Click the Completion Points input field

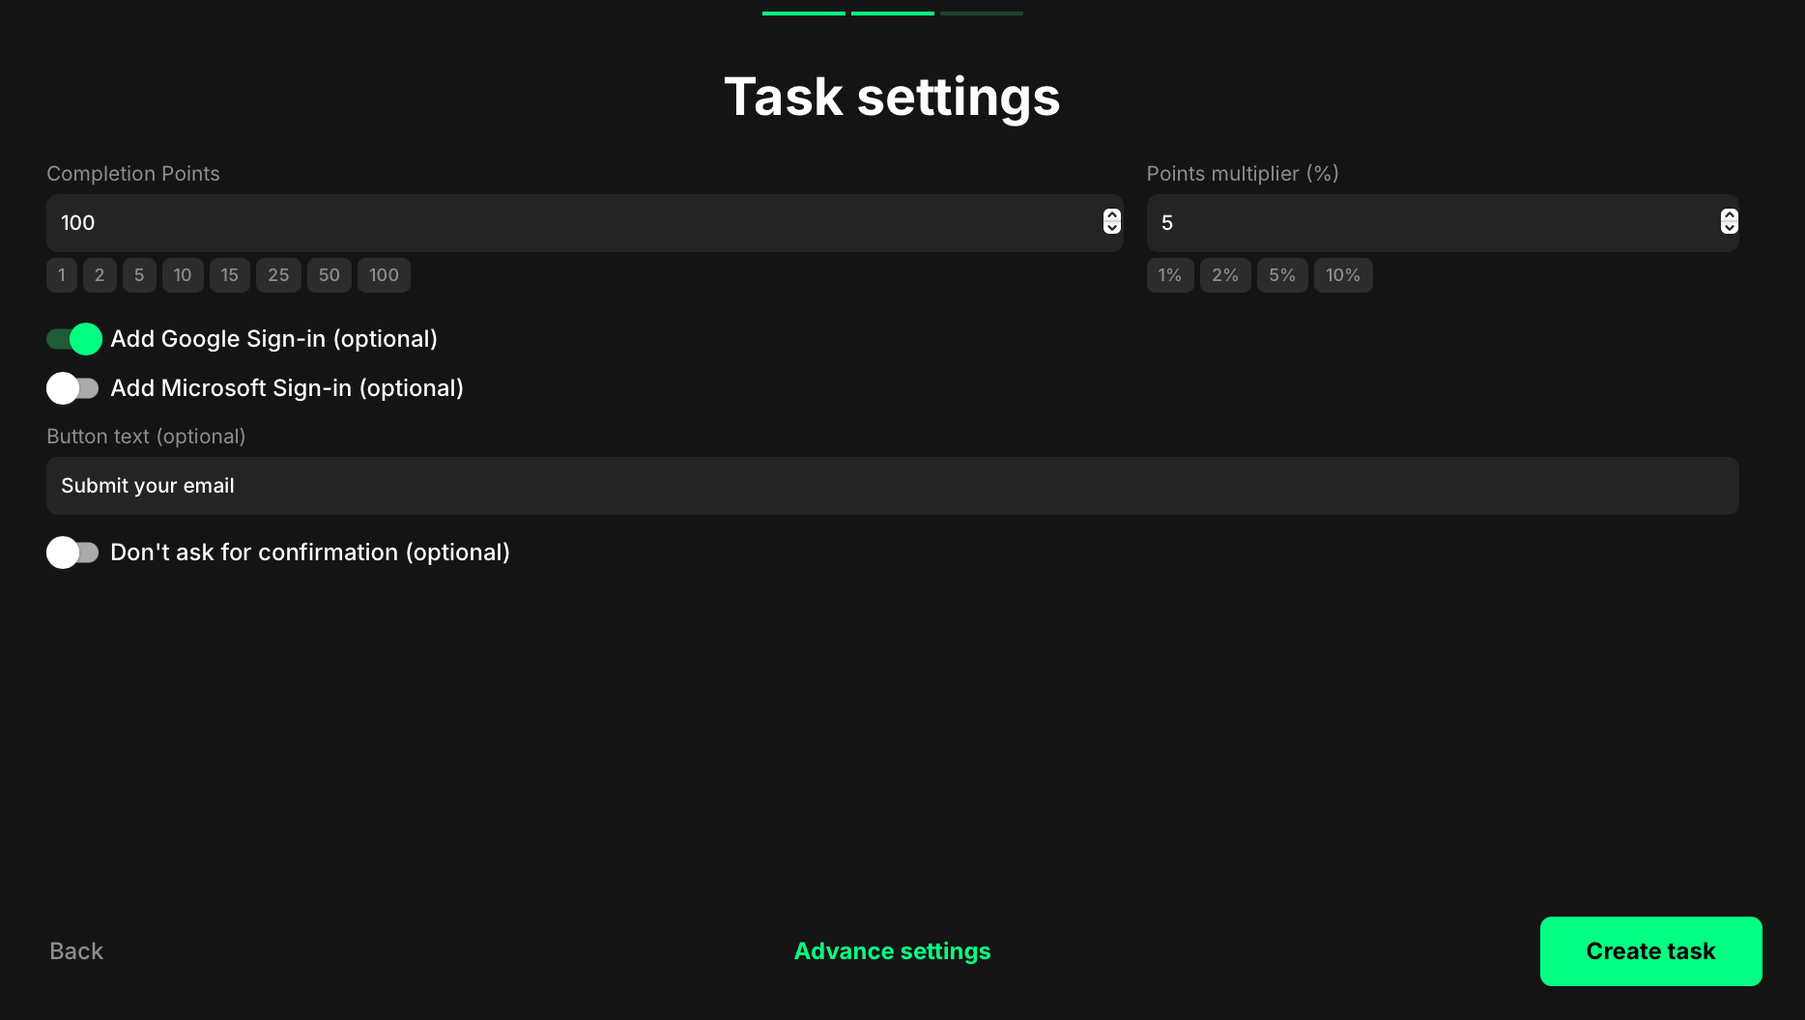(585, 223)
